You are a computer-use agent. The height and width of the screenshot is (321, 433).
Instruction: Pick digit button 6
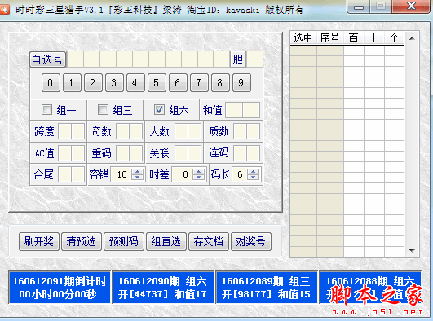coord(178,82)
